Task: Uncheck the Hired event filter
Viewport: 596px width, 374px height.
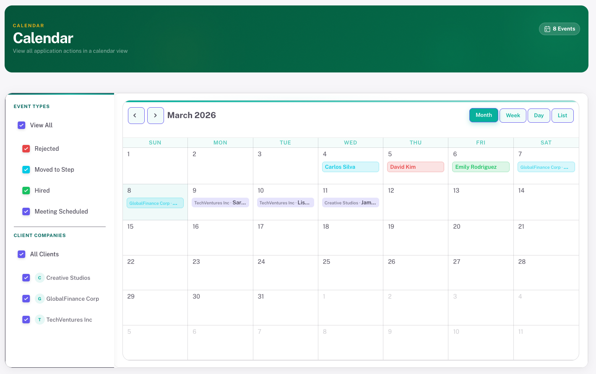Action: pos(26,190)
